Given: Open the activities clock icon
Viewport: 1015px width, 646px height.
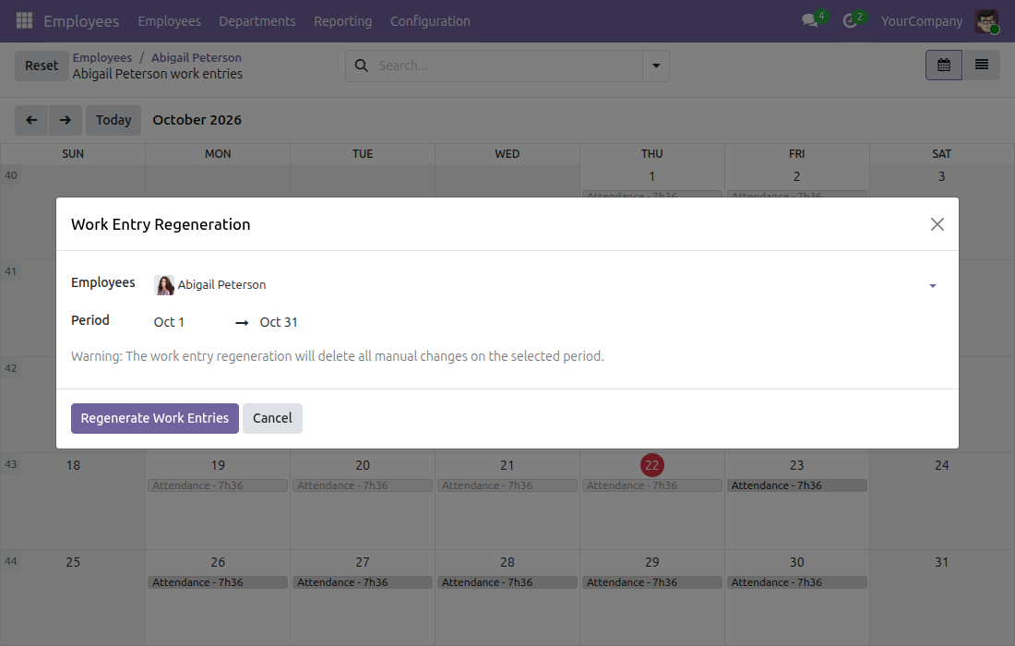Looking at the screenshot, I should coord(850,21).
